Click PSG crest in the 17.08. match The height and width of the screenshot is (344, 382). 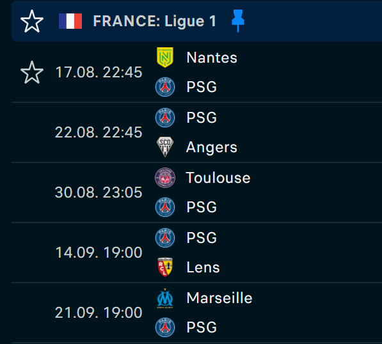(x=165, y=87)
